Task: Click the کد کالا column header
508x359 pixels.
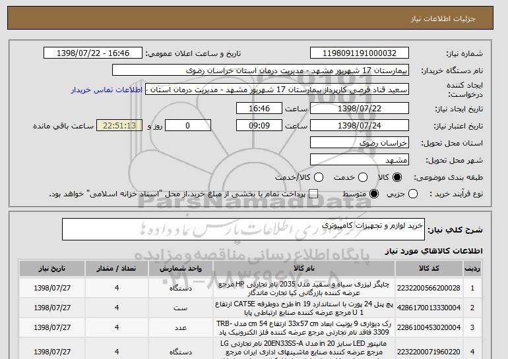Action: pos(429,269)
